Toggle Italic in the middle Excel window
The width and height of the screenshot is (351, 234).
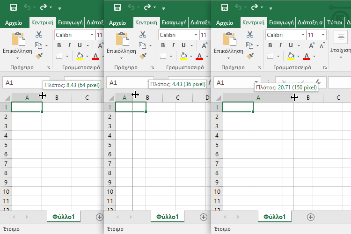[x=173, y=45]
